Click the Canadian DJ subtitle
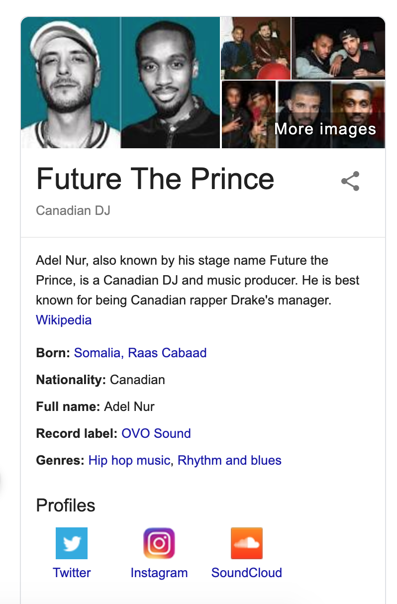The image size is (397, 604). pos(73,210)
